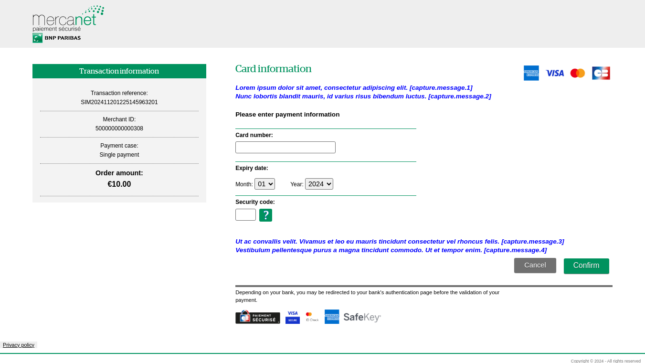
Task: Click the Confirm button
Action: [x=586, y=266]
